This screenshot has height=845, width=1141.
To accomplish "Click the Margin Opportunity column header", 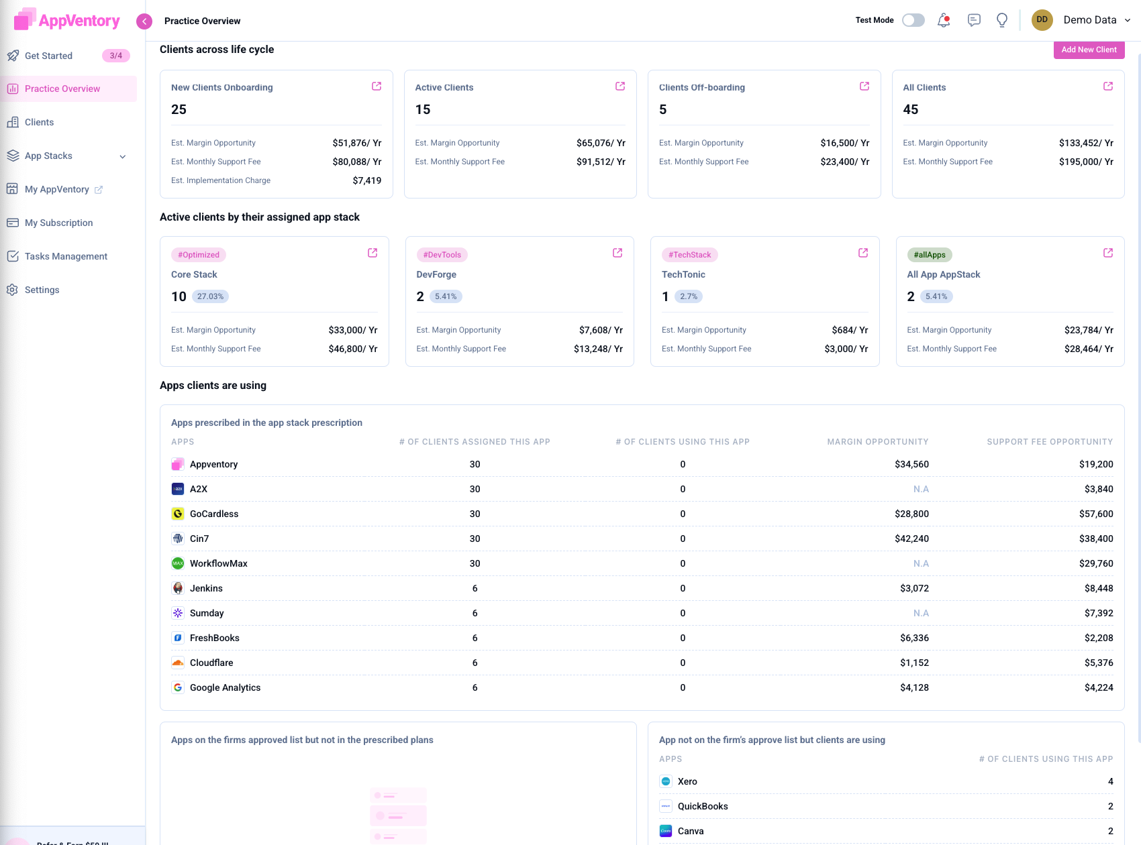I will coord(878,442).
